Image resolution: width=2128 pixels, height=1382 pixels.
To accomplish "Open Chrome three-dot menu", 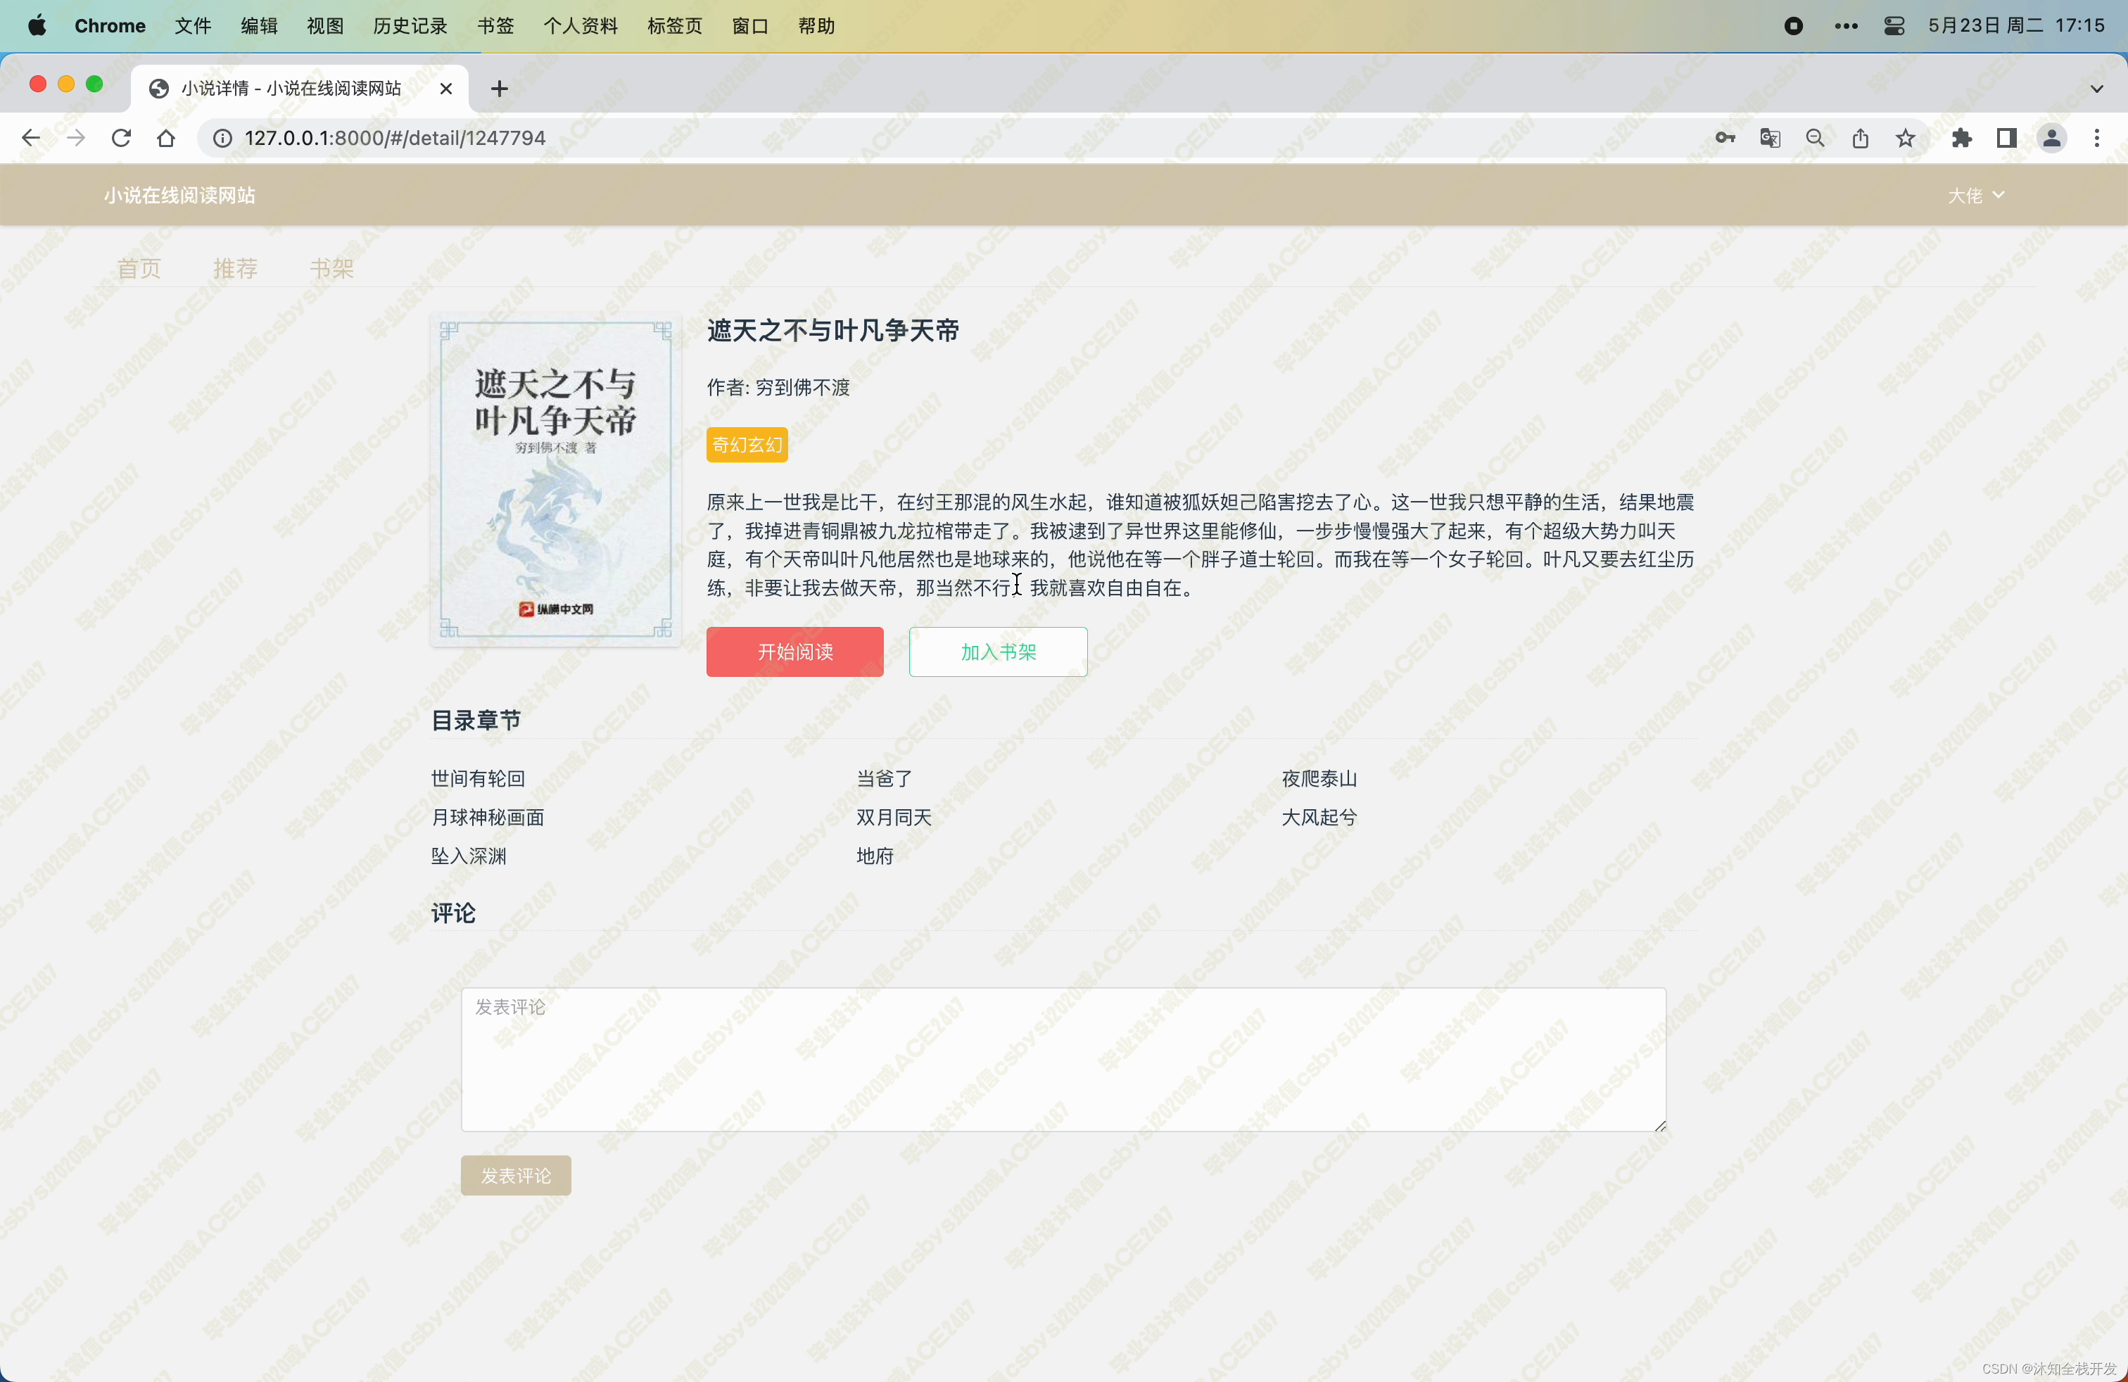I will pos(2097,138).
